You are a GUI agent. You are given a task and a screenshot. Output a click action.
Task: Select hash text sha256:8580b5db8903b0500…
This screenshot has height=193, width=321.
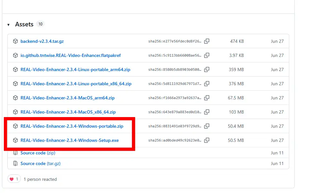(175, 69)
